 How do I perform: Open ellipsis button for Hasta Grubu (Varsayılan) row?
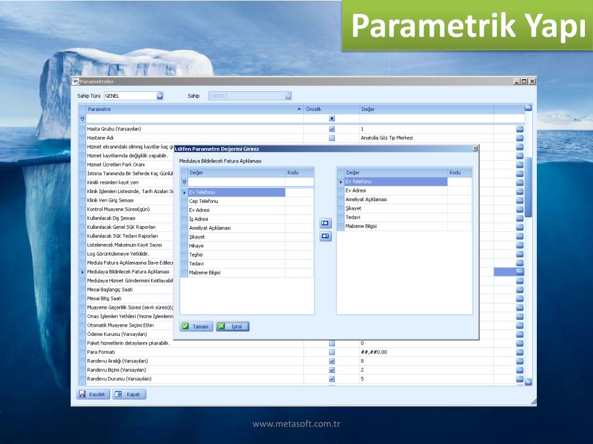(519, 129)
